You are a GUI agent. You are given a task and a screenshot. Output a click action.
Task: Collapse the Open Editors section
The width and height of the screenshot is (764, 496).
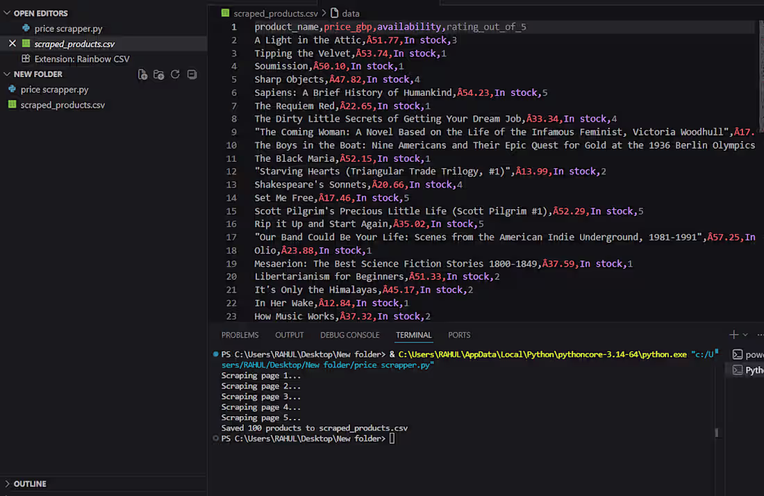point(7,13)
